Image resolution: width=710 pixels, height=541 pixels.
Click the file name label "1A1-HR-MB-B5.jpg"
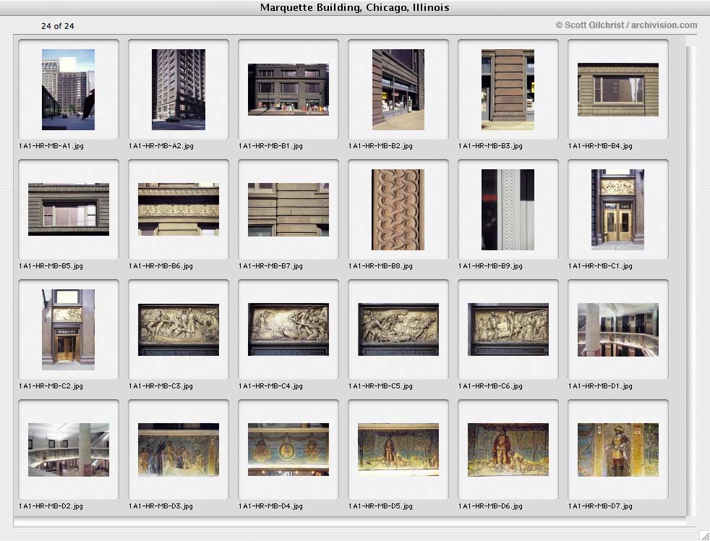[51, 266]
